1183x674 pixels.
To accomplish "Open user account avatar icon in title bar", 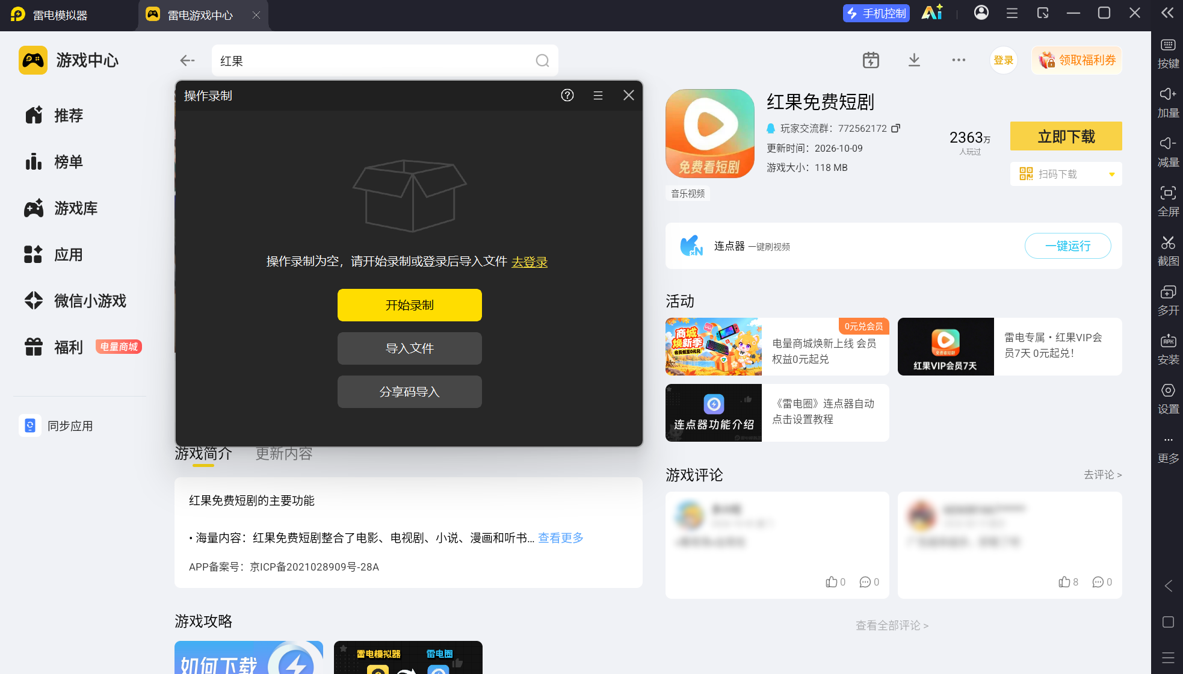I will point(981,13).
